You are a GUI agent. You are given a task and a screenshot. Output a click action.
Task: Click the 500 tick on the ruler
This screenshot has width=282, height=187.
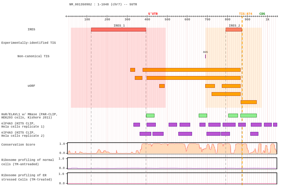[x=167, y=19]
